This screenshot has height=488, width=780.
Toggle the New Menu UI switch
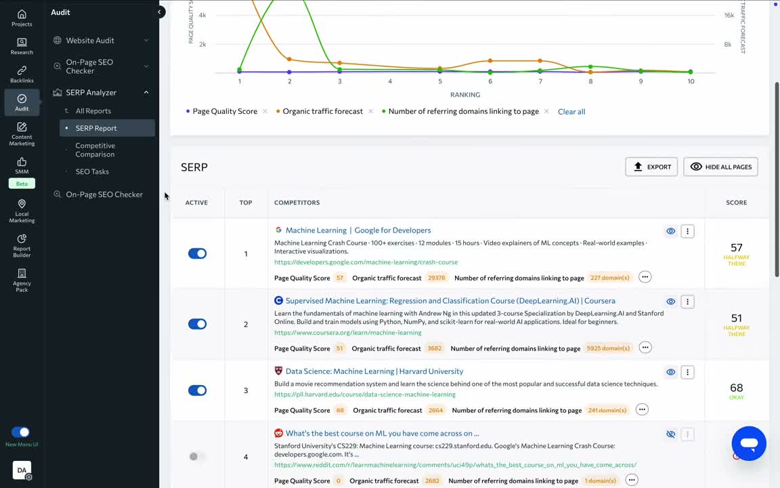click(20, 432)
